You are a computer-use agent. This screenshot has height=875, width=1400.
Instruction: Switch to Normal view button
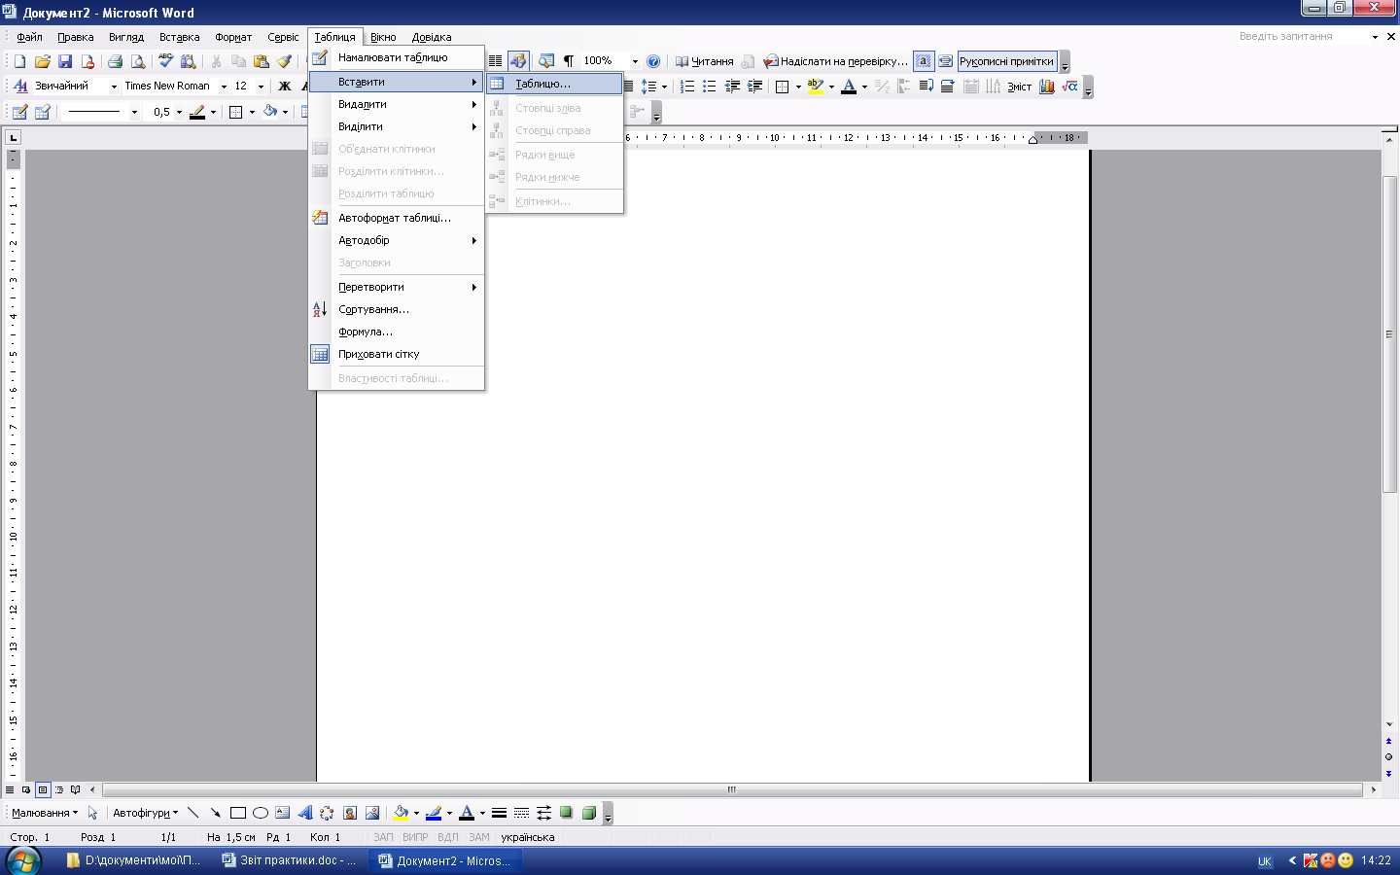(x=10, y=789)
